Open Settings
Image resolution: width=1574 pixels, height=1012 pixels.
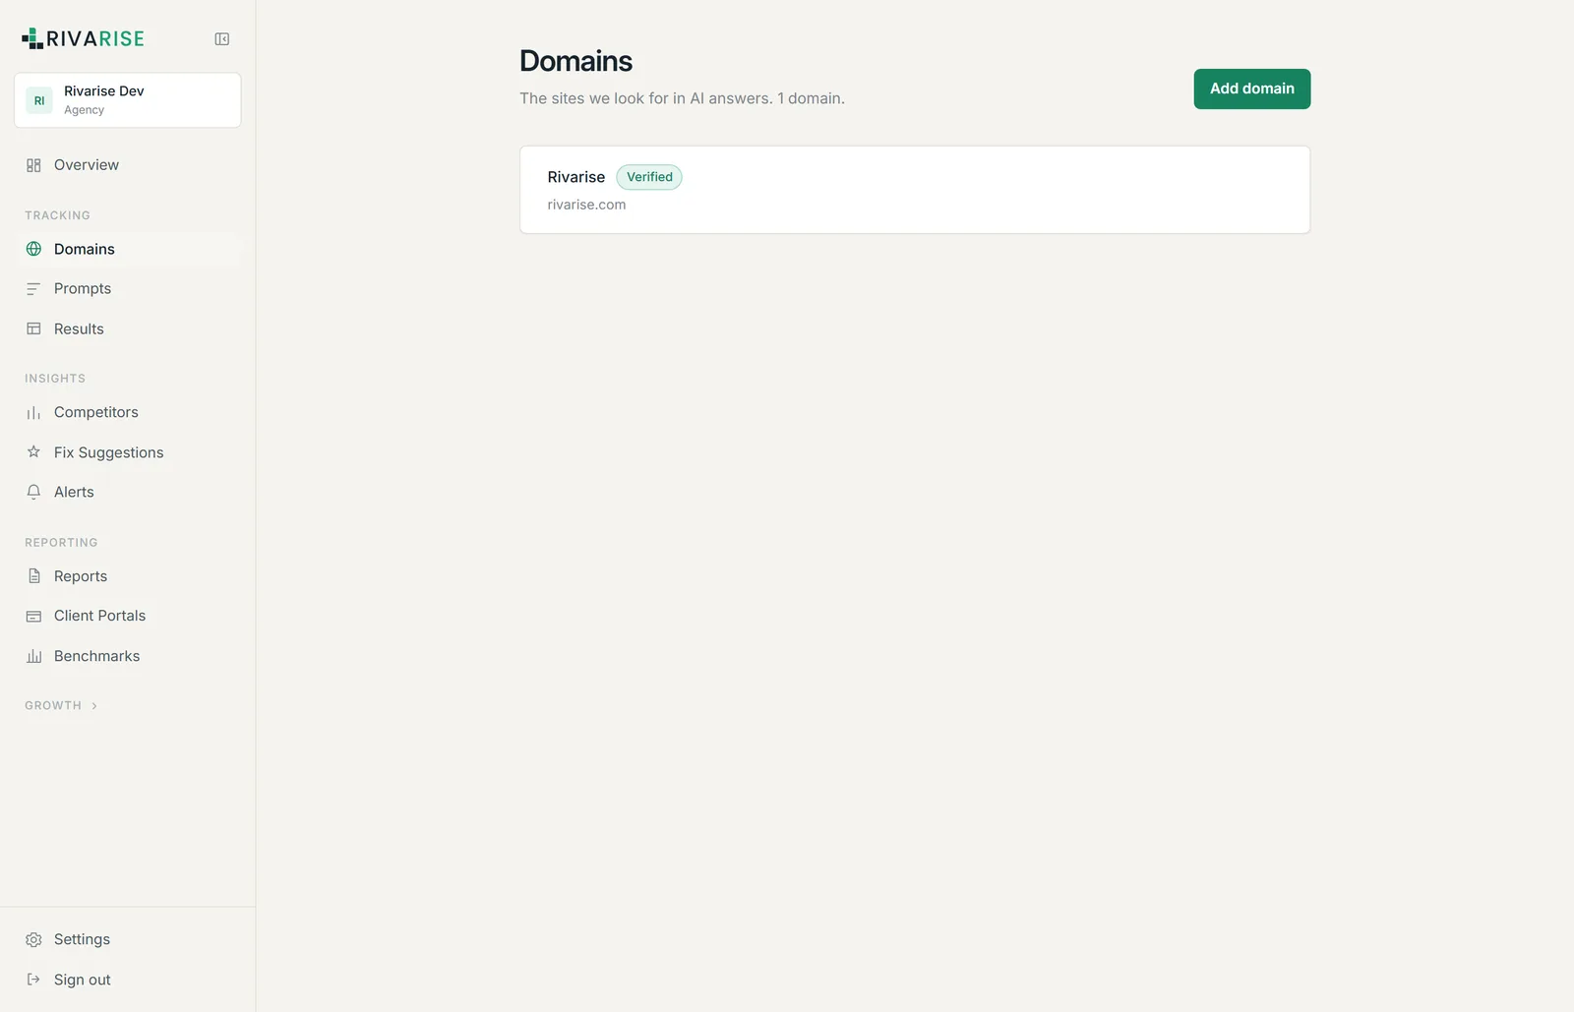click(128, 940)
